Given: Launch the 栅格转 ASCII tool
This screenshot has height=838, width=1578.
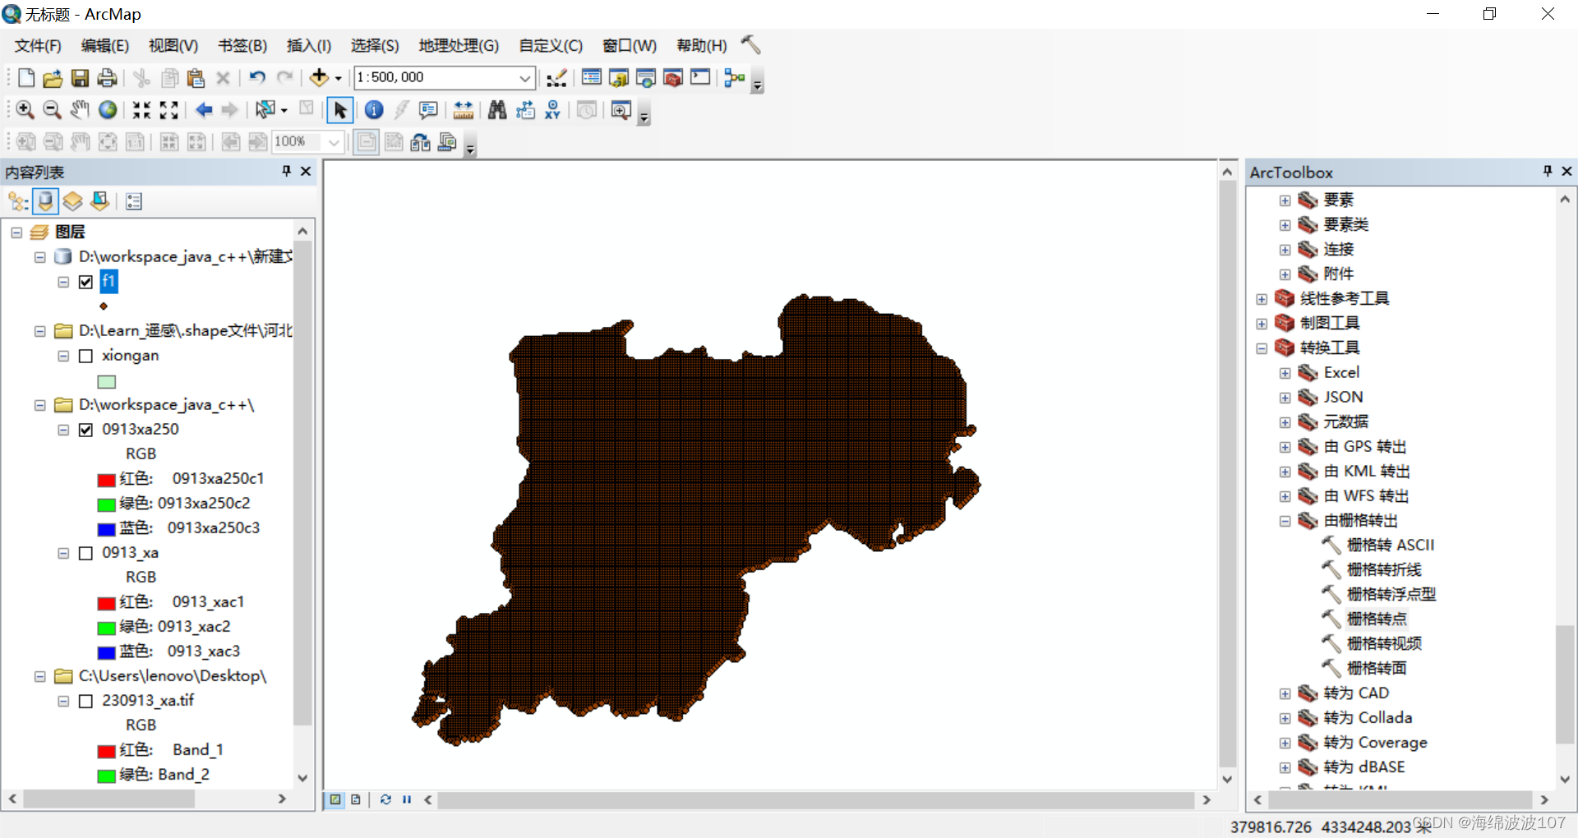Looking at the screenshot, I should (1392, 545).
